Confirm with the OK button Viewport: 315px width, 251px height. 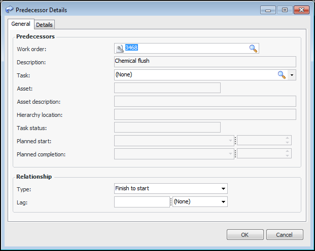click(245, 235)
